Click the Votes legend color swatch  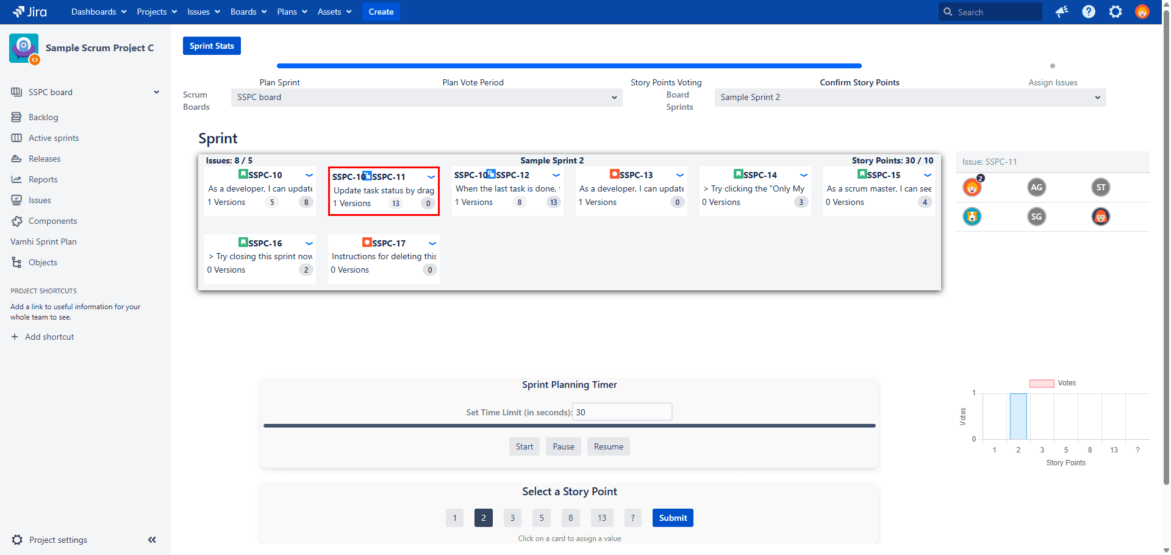tap(1042, 384)
